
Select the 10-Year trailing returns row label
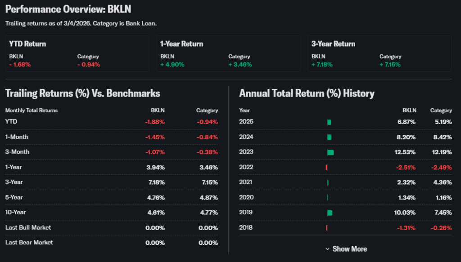[16, 212]
